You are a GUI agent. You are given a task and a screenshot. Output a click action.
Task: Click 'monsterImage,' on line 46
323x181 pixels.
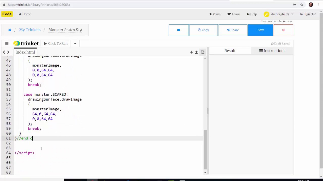click(47, 65)
